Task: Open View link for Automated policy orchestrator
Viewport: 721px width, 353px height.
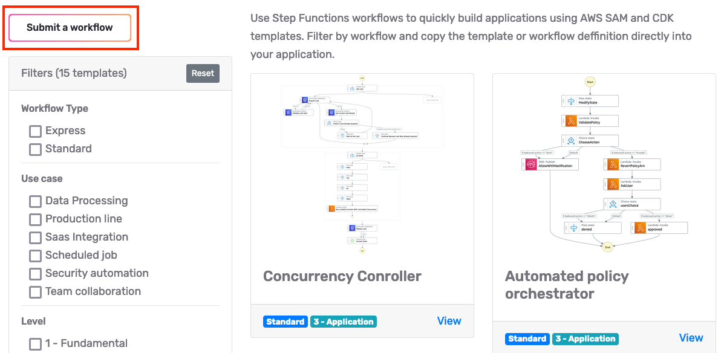Action: pyautogui.click(x=691, y=338)
